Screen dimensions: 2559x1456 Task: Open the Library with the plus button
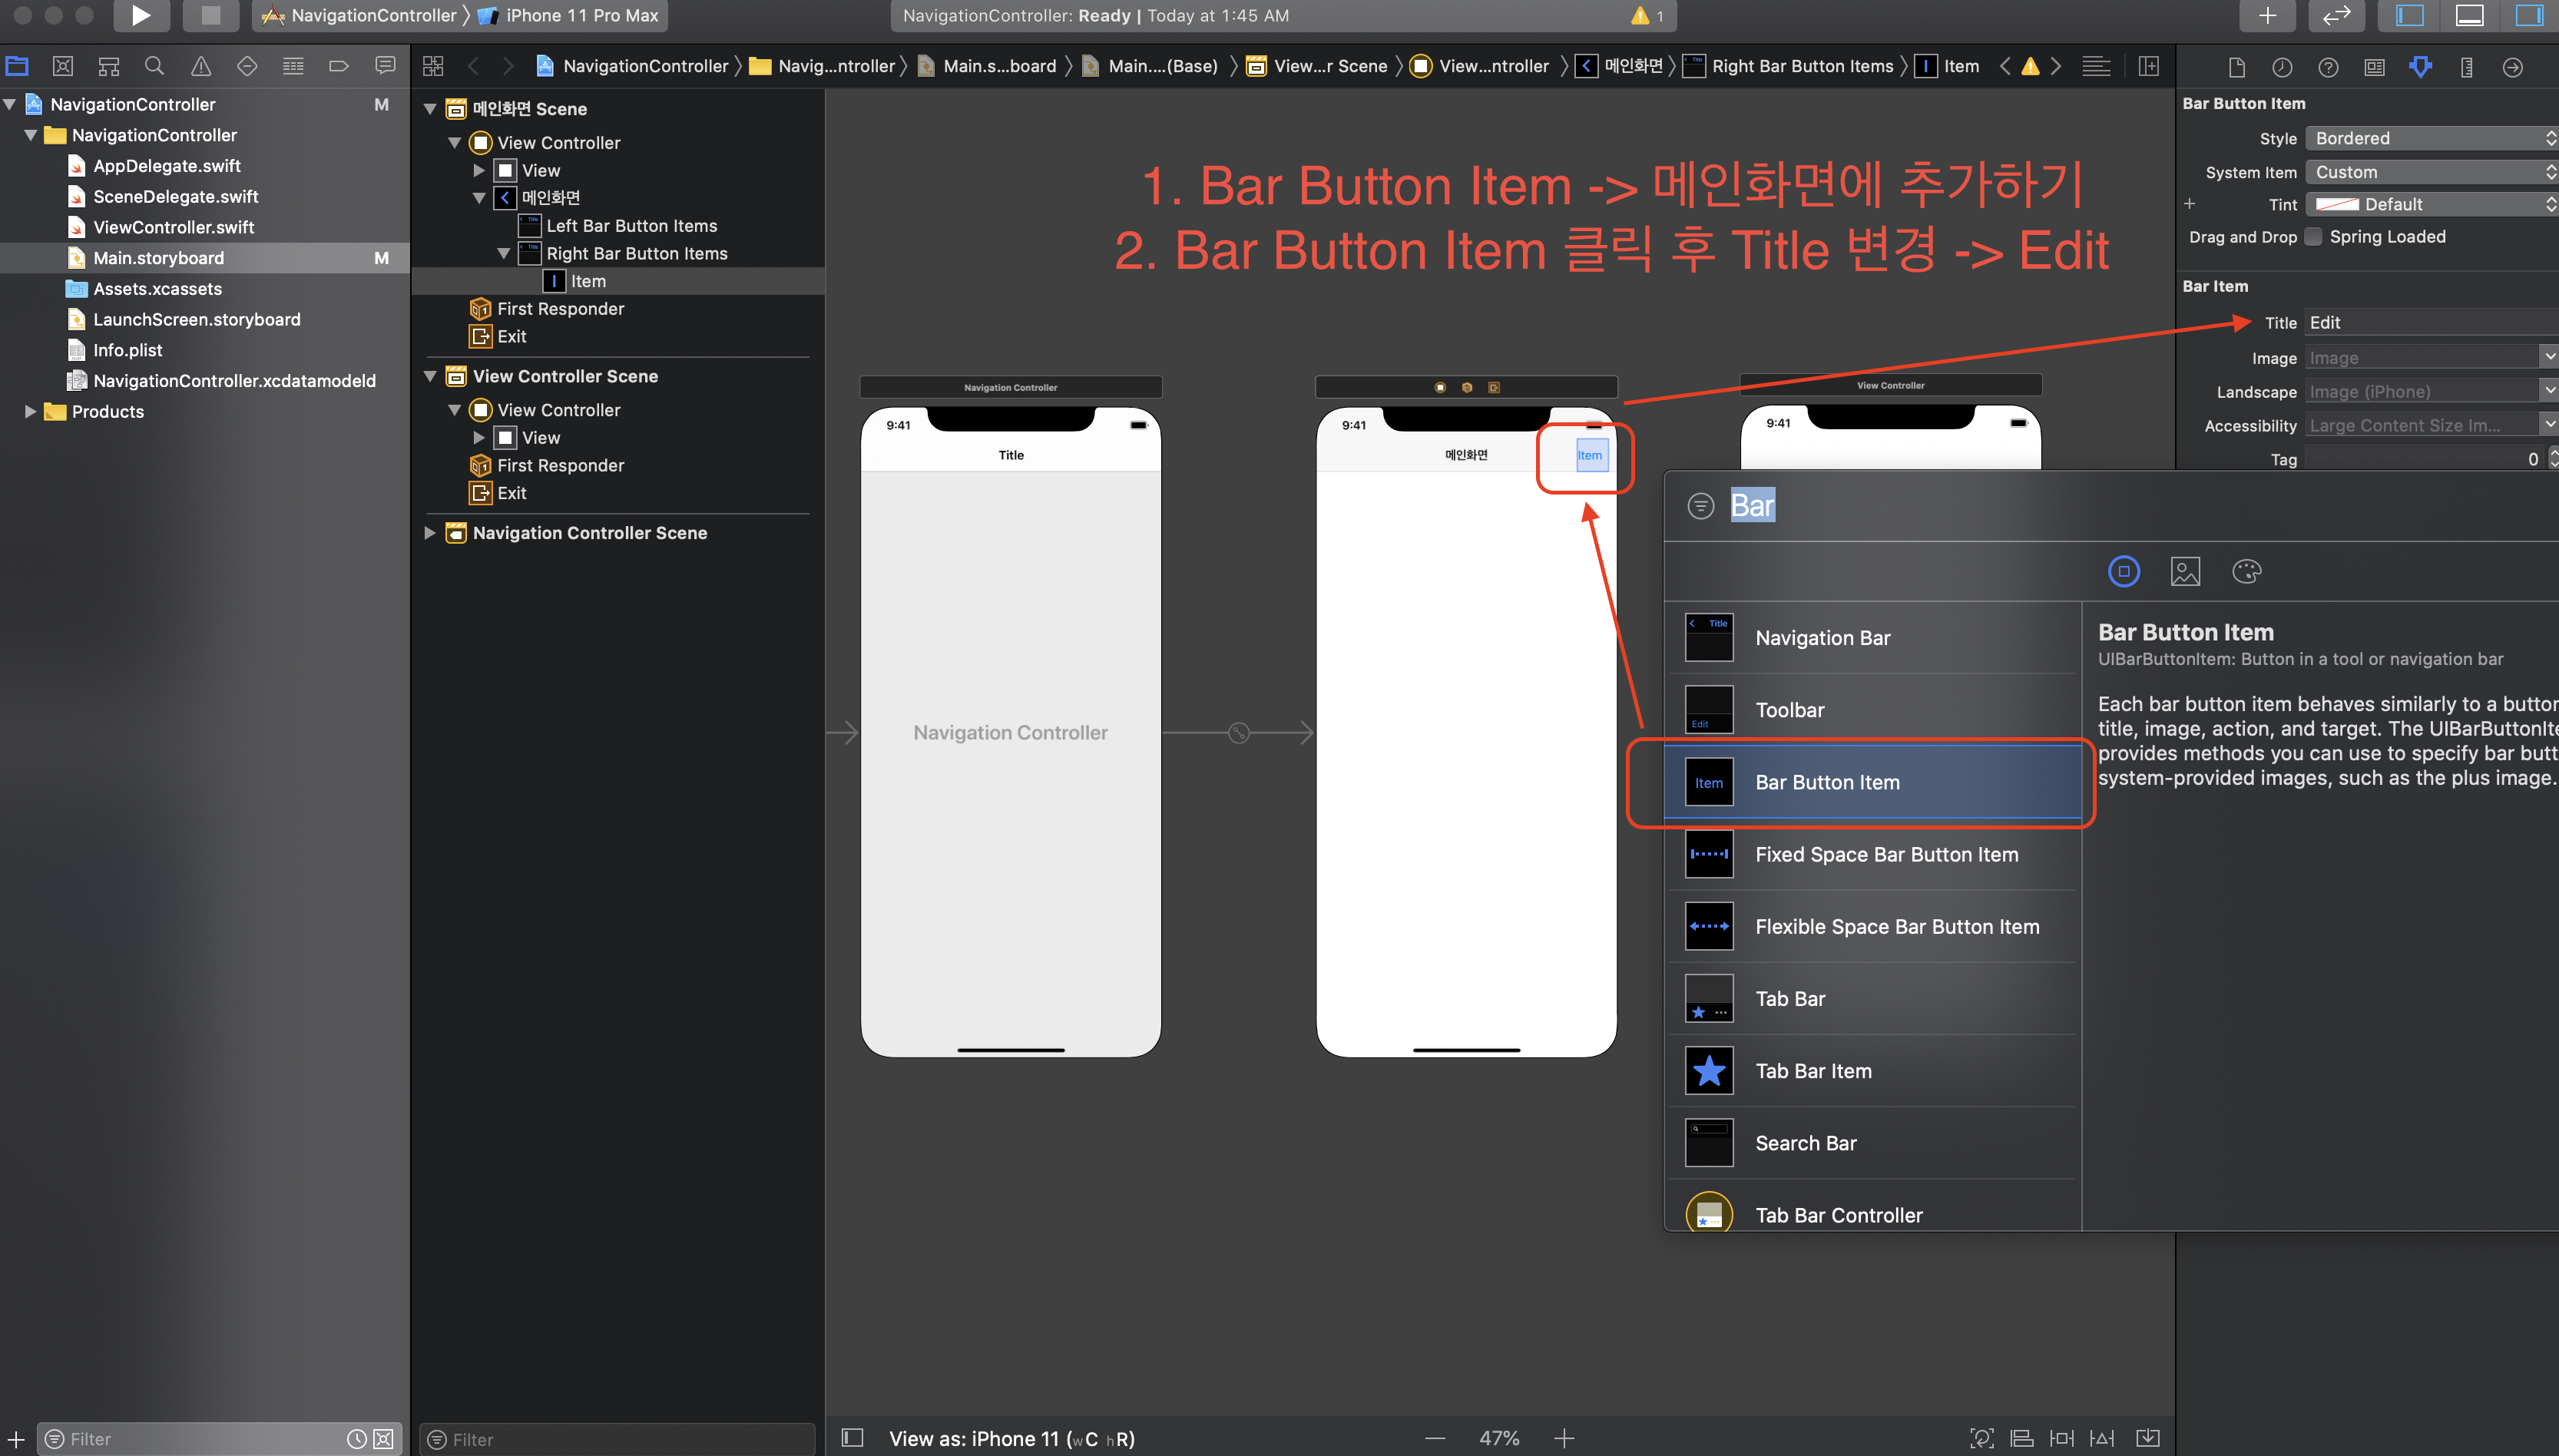(2267, 15)
